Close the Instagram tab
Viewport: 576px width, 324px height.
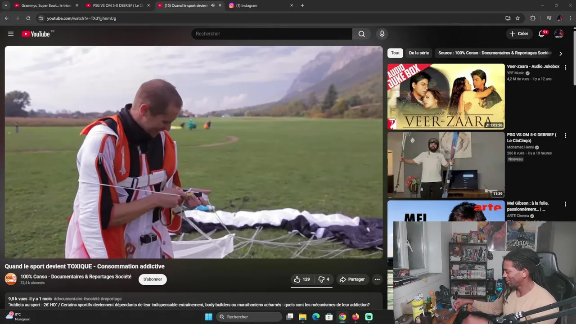click(x=292, y=5)
